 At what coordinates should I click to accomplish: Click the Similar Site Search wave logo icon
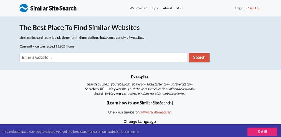[x=24, y=8]
